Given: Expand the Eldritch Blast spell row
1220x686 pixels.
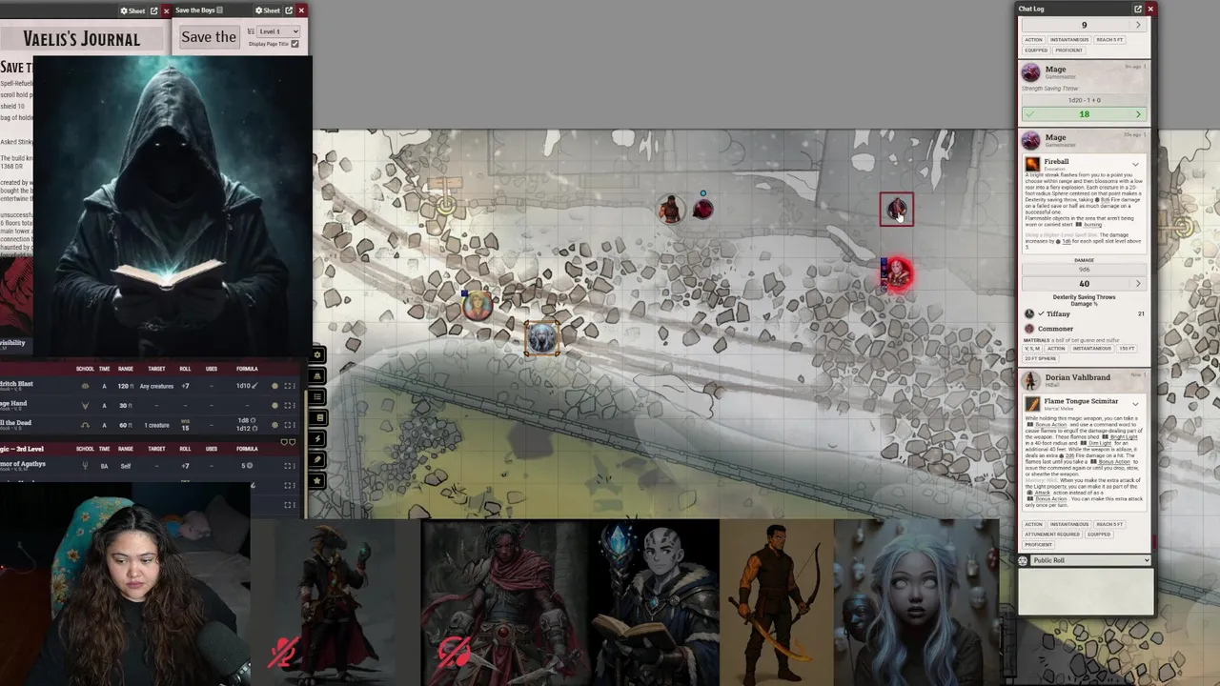Looking at the screenshot, I should tap(289, 386).
